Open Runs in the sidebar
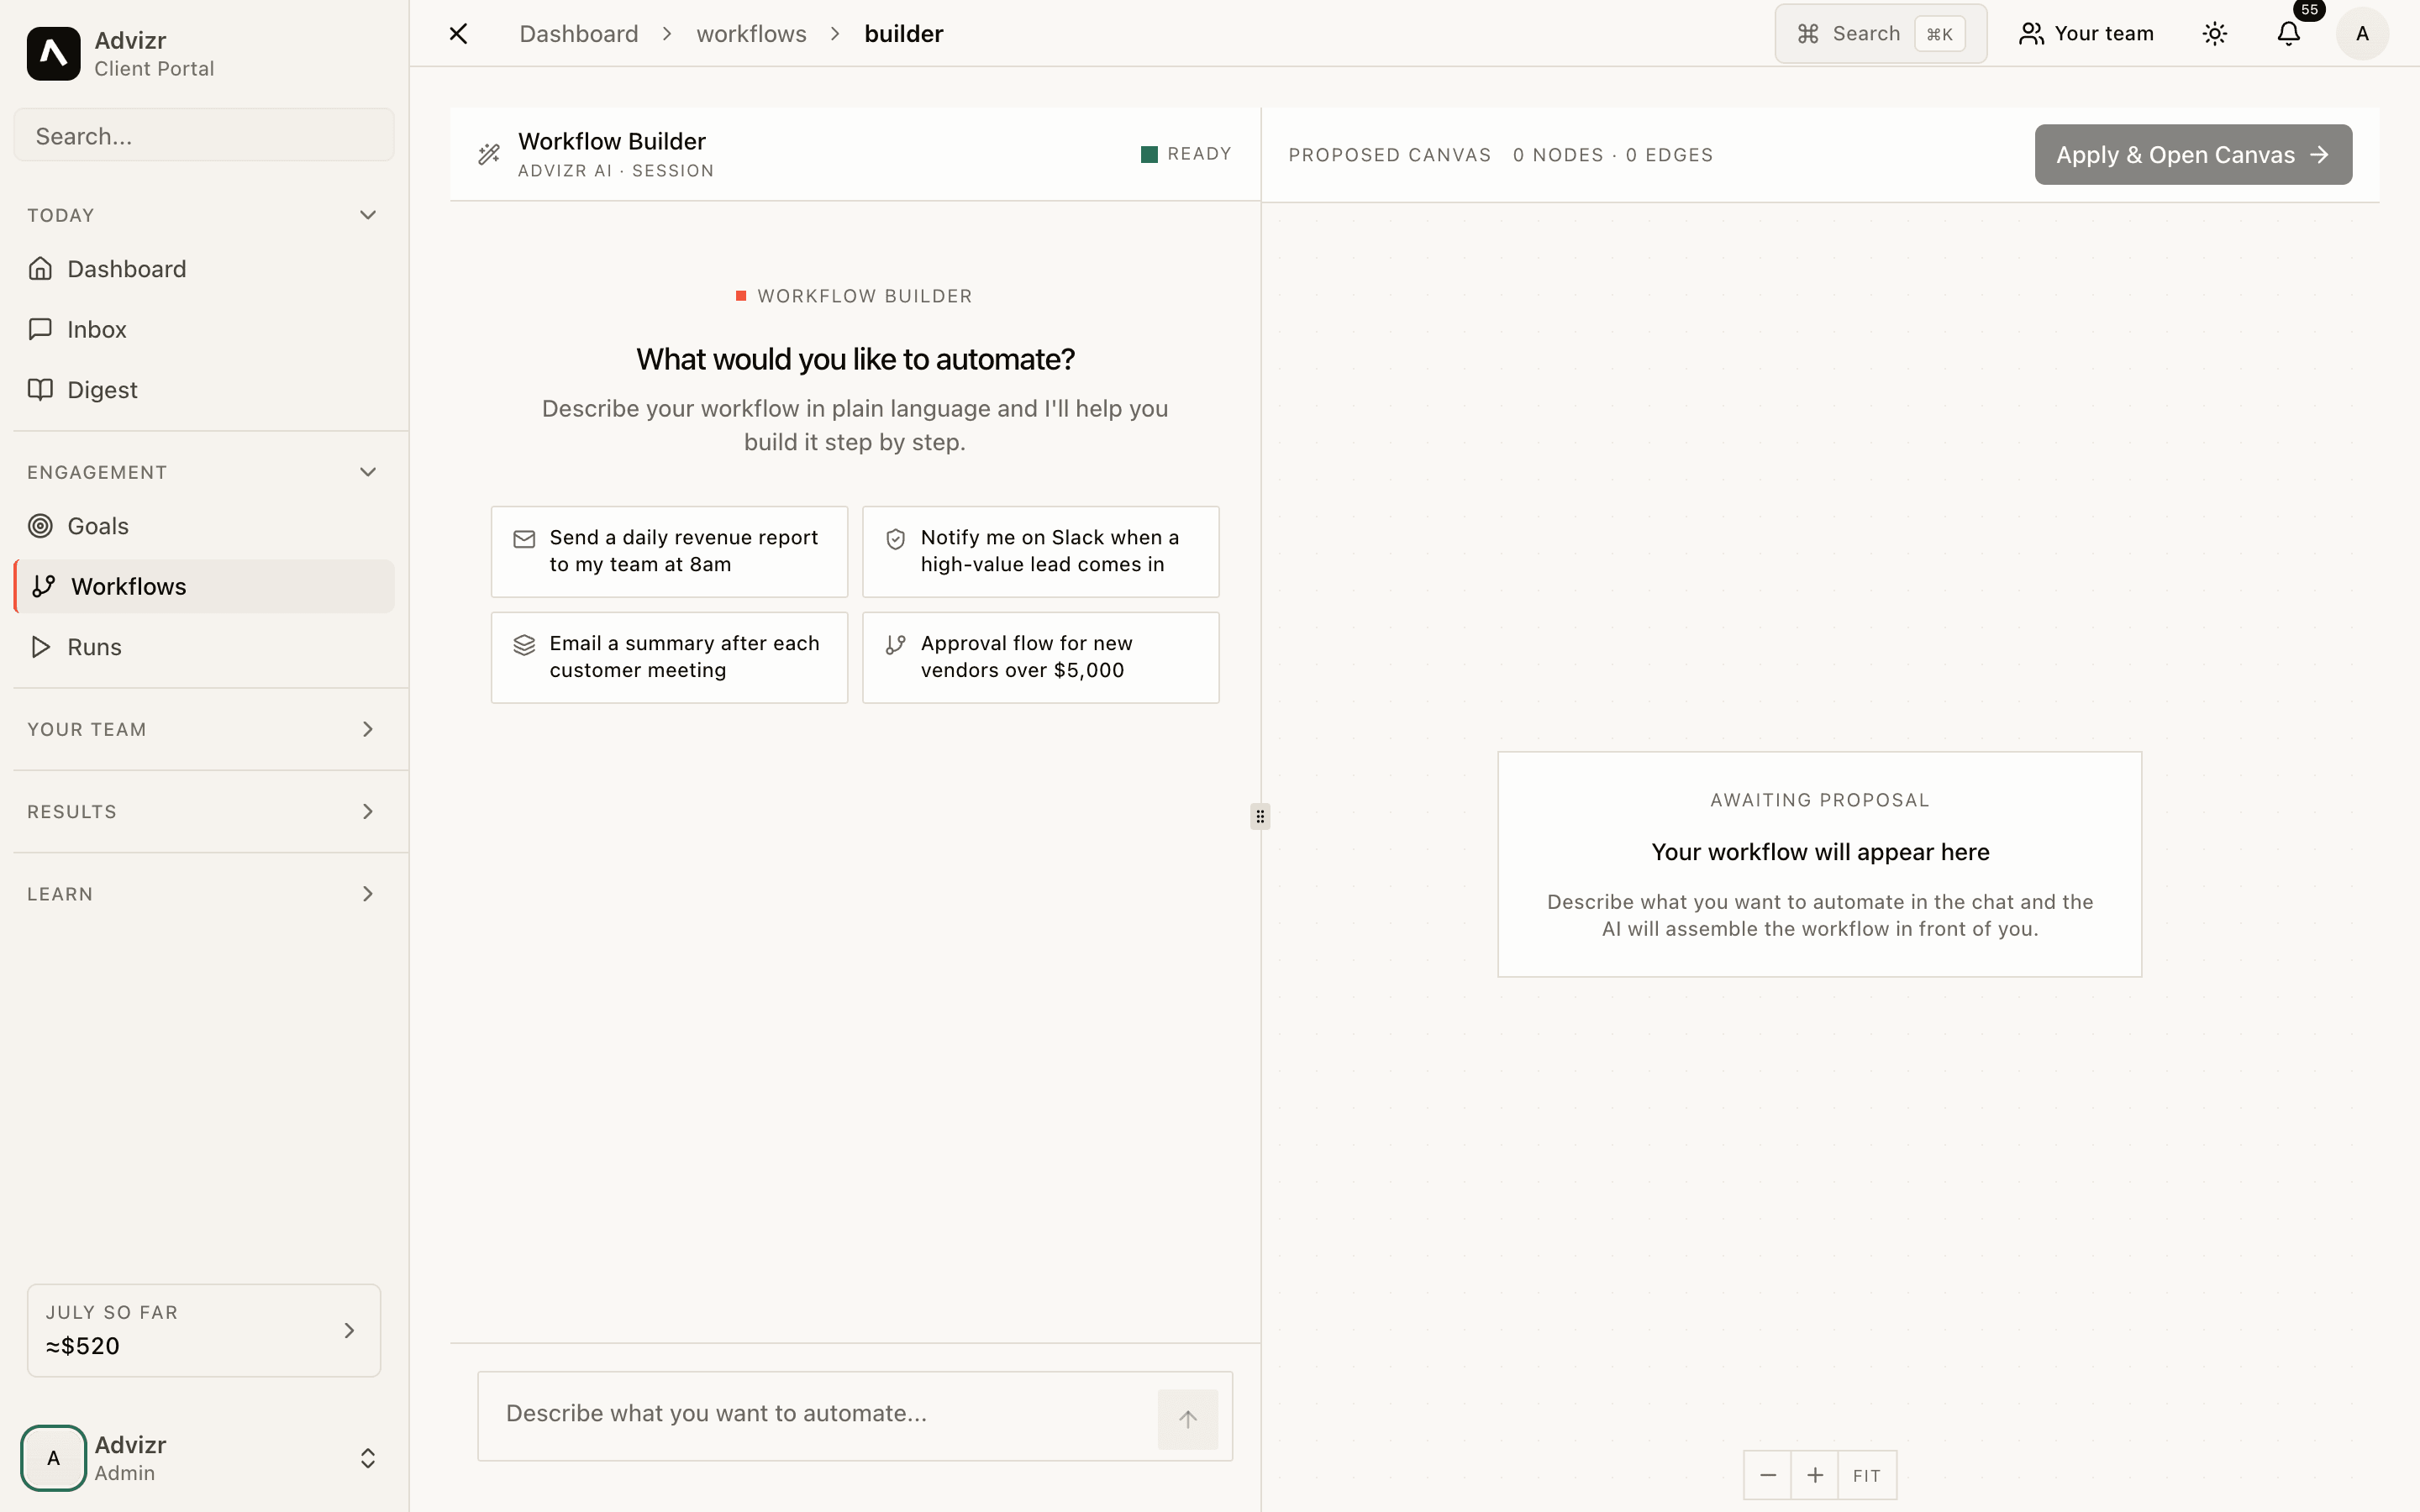Screen dimensions: 2420x1512 [x=204, y=647]
